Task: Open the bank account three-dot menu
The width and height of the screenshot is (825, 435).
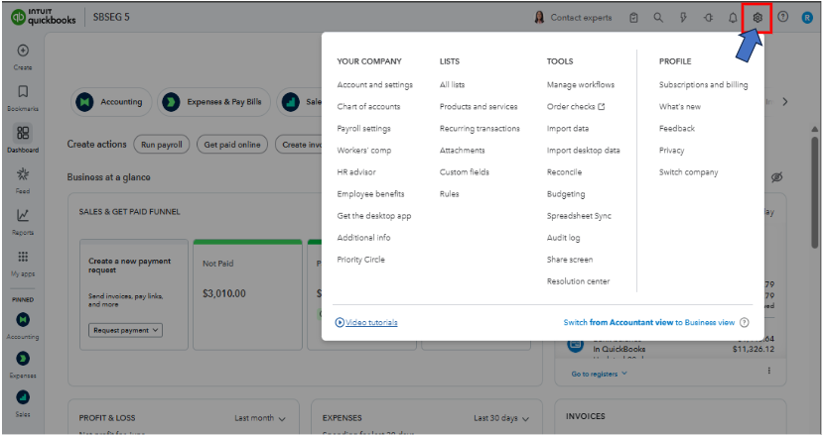Action: (768, 371)
